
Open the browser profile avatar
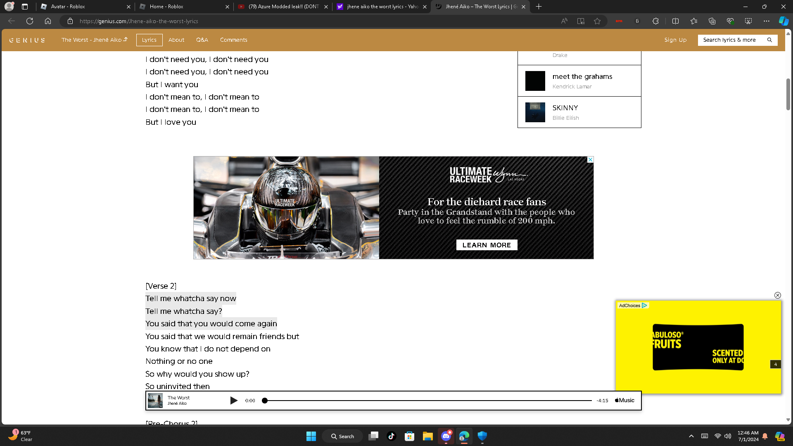point(9,7)
